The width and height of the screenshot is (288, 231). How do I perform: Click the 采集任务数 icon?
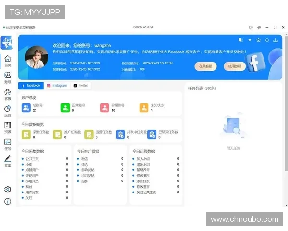(x=26, y=134)
